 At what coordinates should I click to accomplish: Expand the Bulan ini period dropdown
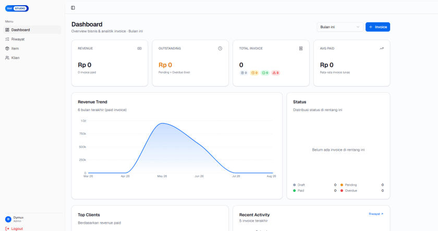(339, 27)
